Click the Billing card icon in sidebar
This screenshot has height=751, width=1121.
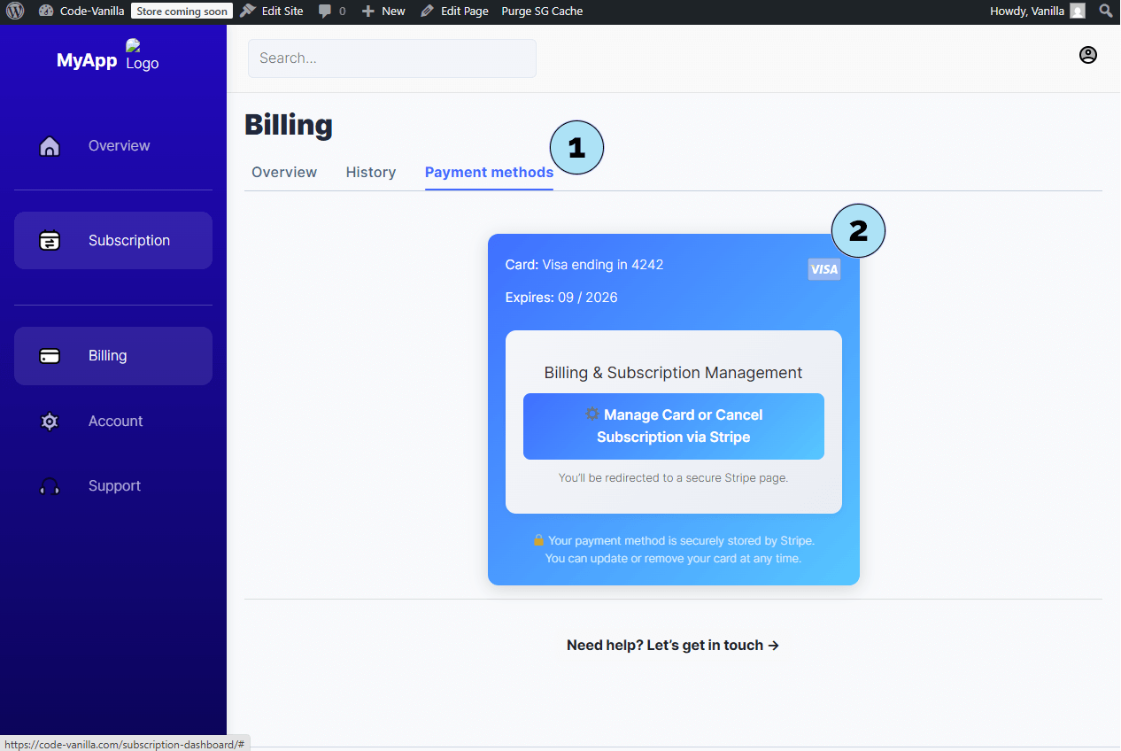pyautogui.click(x=50, y=356)
